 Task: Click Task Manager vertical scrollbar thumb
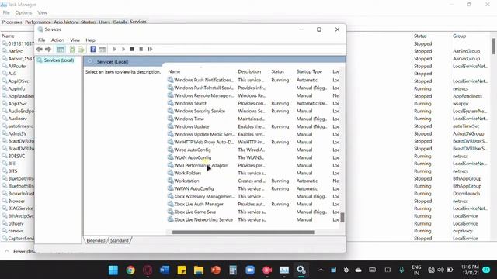[494, 46]
